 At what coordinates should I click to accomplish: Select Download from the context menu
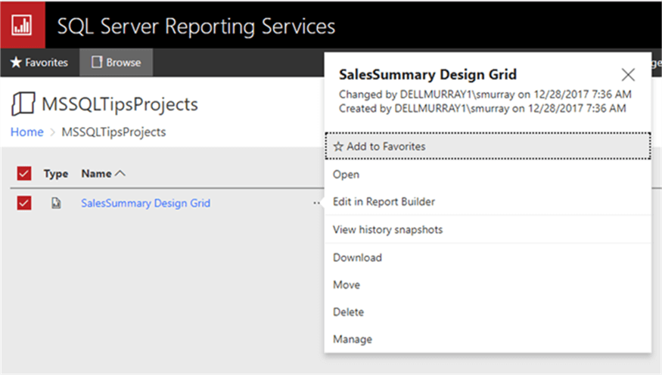tap(488, 257)
